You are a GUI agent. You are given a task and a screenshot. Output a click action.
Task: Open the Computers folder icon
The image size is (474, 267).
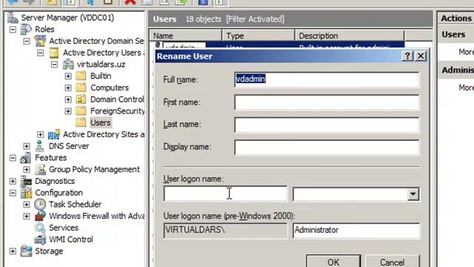tap(81, 88)
